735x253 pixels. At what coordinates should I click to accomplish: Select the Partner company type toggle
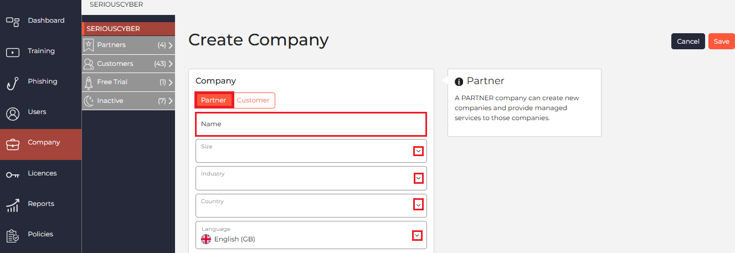click(213, 100)
